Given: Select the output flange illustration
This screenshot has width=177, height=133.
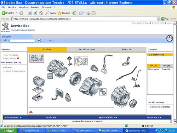Looking at the screenshot, I should pyautogui.click(x=133, y=104).
